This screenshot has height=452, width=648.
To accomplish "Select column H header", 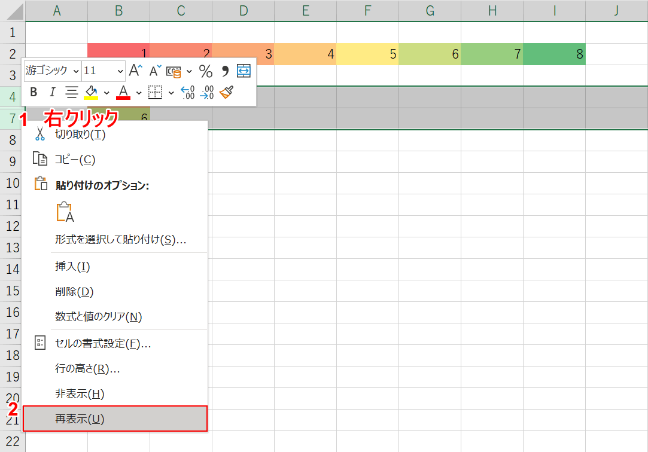I will (x=492, y=11).
